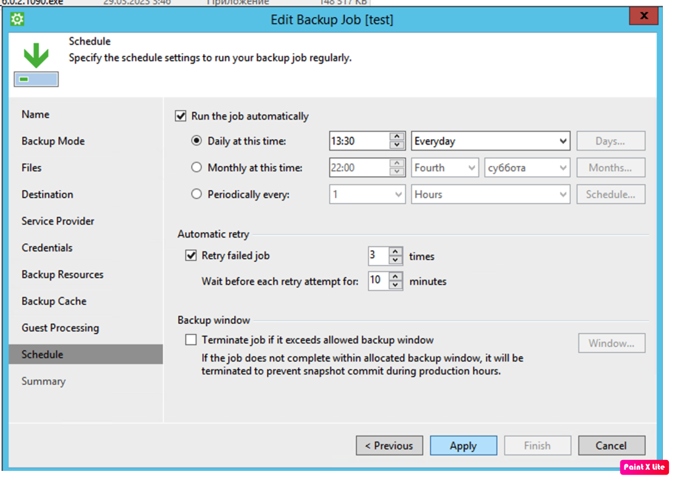This screenshot has height=480, width=675.
Task: Select Daily at this time option
Action: coord(196,140)
